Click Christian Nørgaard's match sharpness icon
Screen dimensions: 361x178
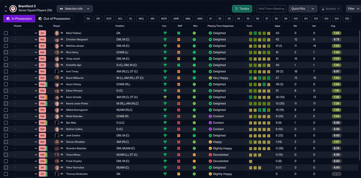pos(179,39)
